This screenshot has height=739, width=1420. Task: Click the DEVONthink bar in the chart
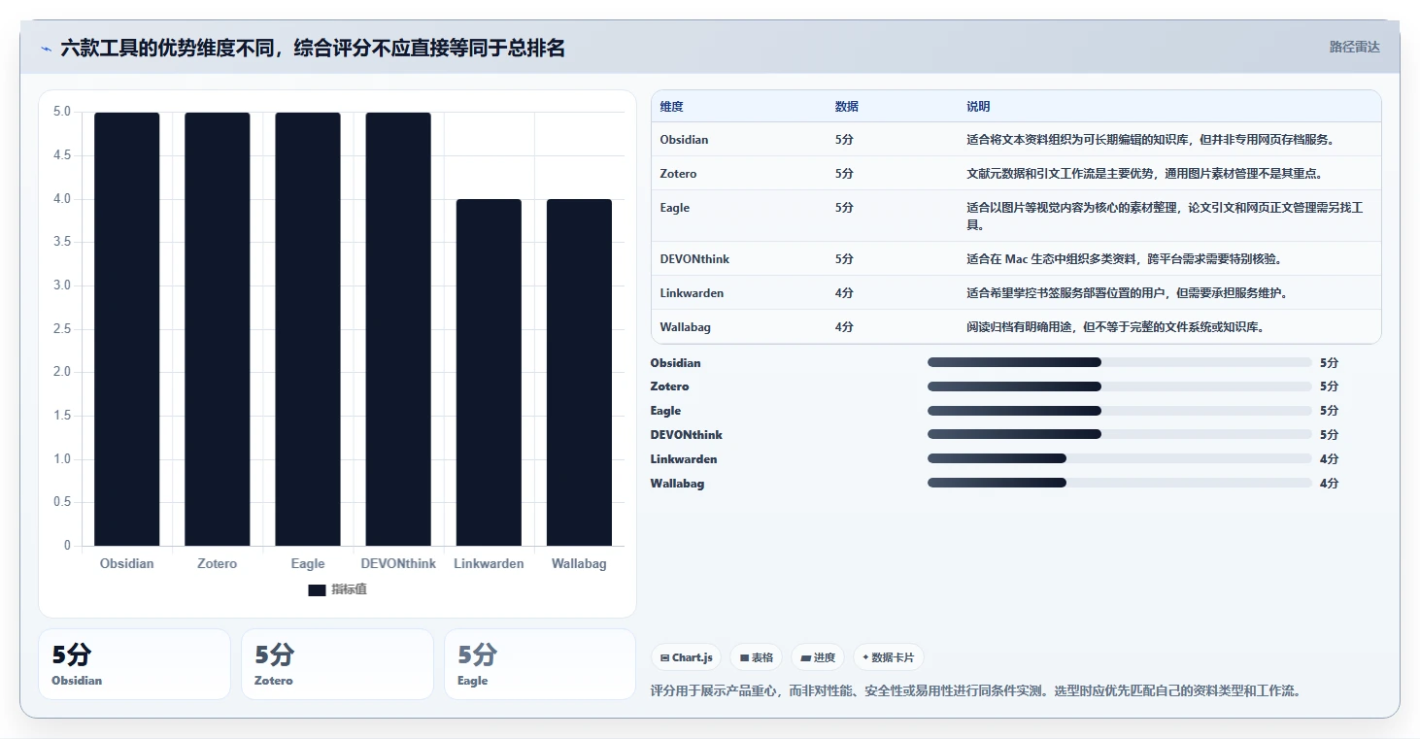click(x=398, y=329)
